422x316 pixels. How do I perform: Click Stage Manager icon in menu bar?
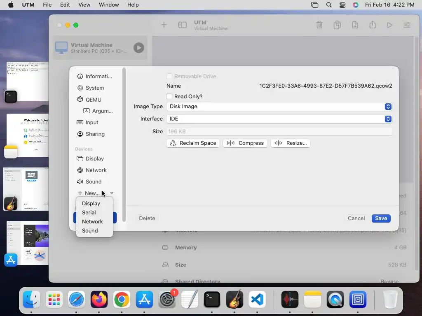(314, 5)
